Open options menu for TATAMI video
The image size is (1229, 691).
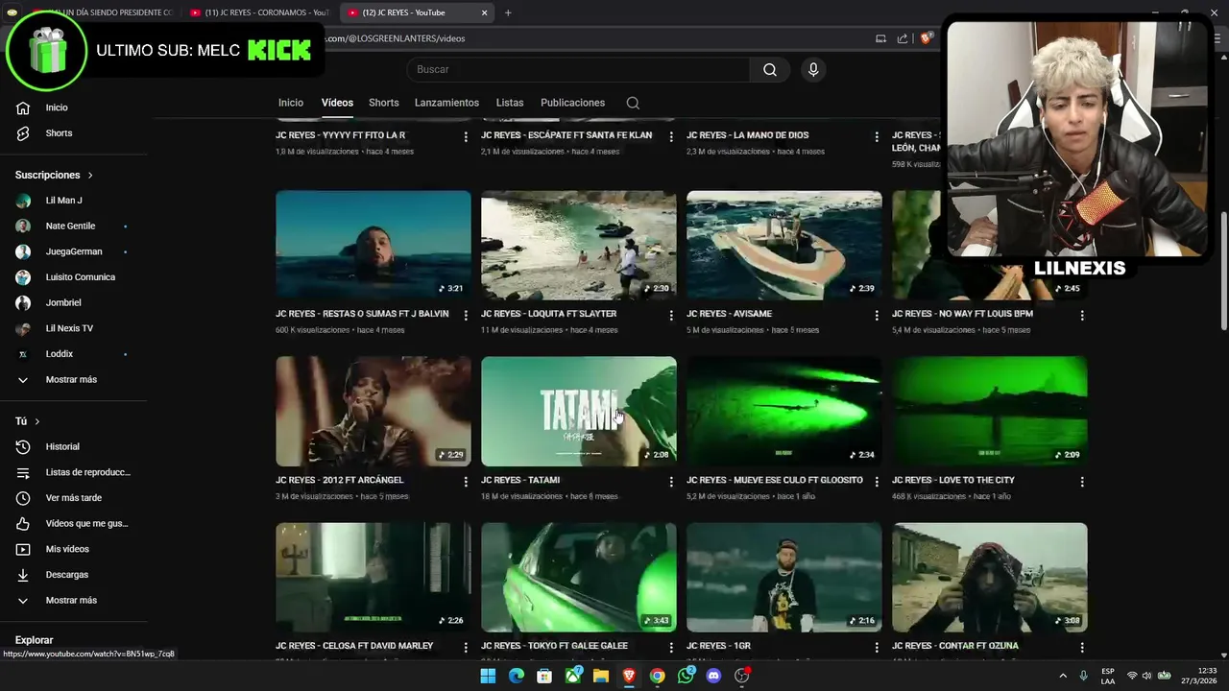point(671,481)
